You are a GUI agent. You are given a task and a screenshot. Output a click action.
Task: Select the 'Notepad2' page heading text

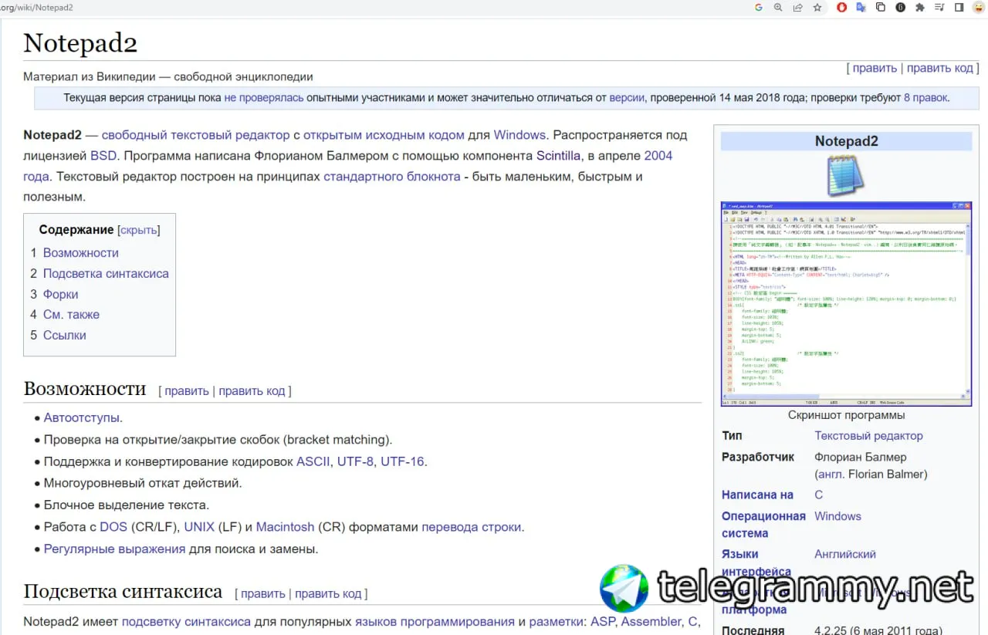pyautogui.click(x=80, y=43)
